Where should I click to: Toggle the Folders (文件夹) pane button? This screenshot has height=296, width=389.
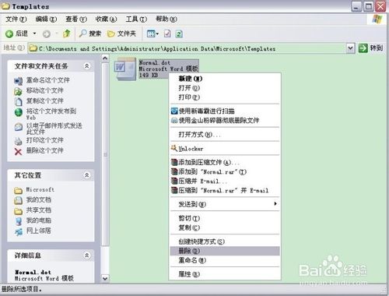tap(121, 33)
